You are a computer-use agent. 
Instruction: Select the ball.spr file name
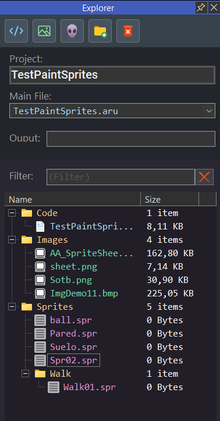click(71, 320)
